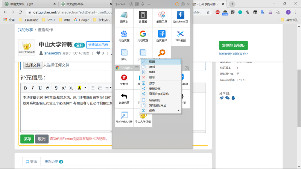Open the zhaoy289 author link
This screenshot has width=301, height=169.
tap(53, 53)
